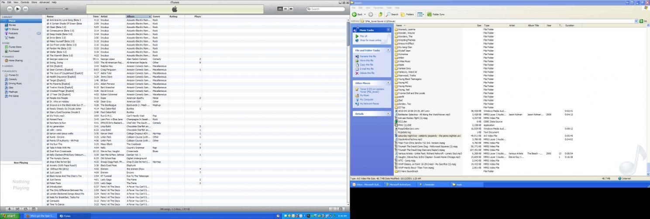
Task: Open the iTunes Store sidebar item
Action: tap(15, 47)
